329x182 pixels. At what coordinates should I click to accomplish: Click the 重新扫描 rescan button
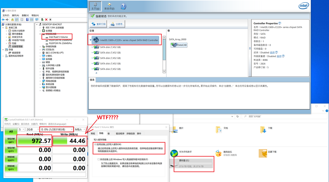click(98, 24)
